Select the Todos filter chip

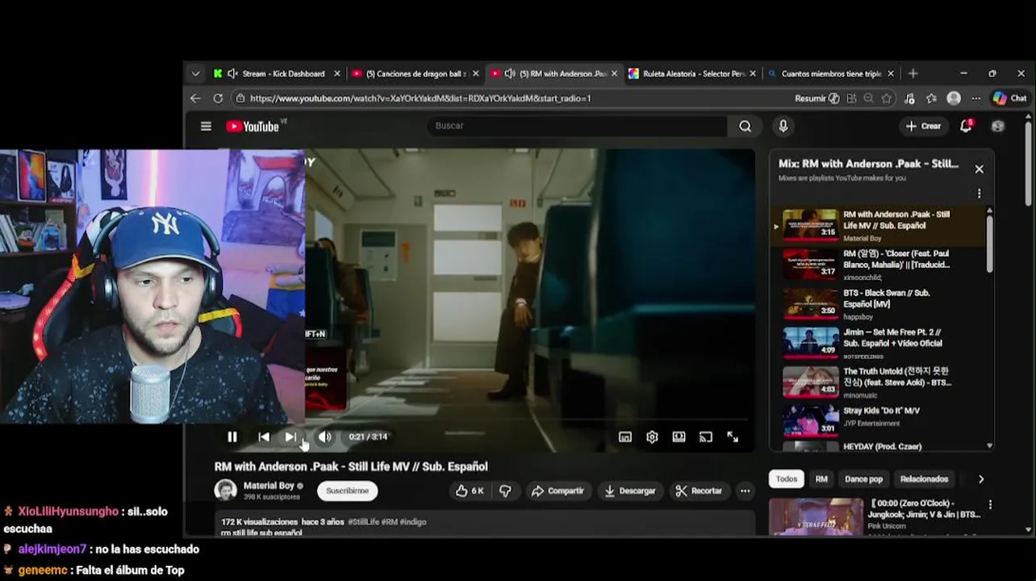click(787, 479)
